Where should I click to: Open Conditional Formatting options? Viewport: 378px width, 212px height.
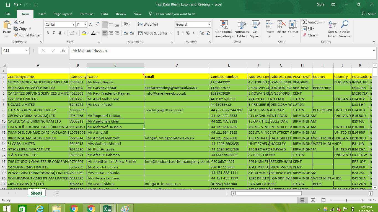coord(224,28)
